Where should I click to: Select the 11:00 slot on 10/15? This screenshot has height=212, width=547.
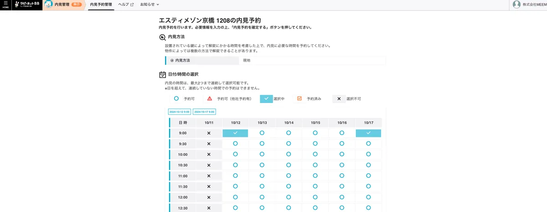pos(315,176)
